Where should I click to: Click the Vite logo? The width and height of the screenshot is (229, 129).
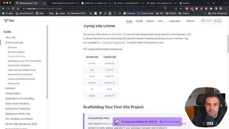click(9, 21)
